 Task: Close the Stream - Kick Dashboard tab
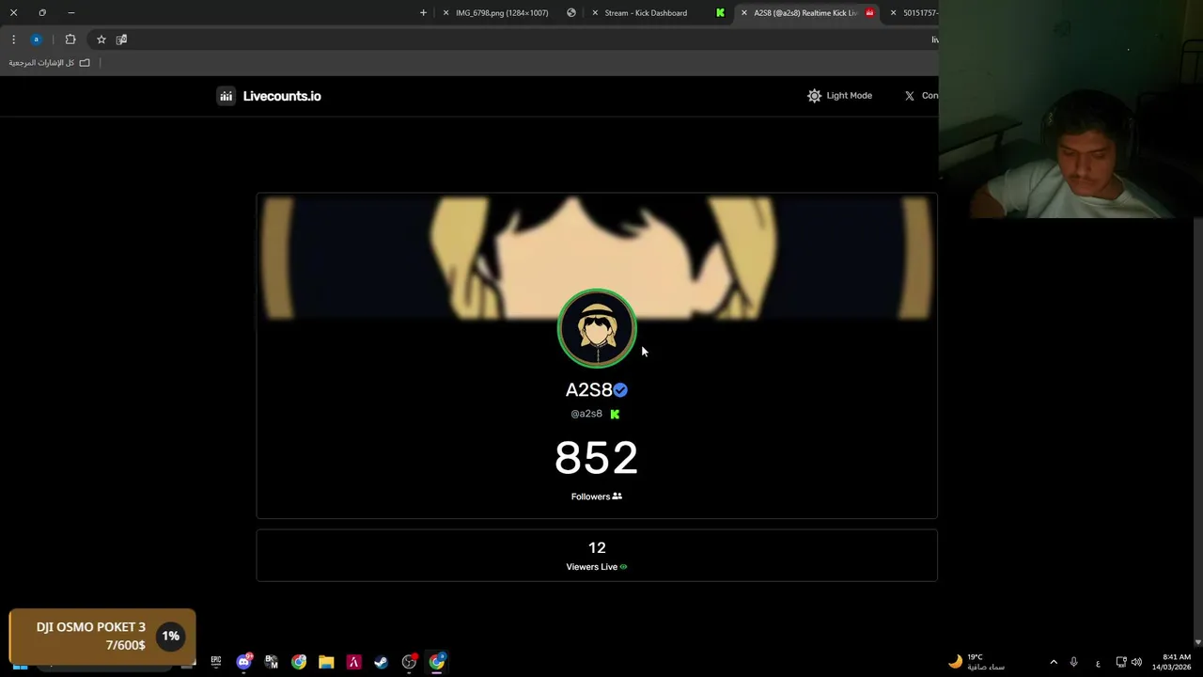tap(594, 13)
